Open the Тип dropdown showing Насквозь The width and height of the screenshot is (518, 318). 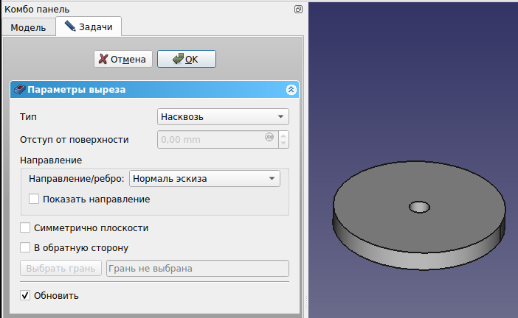coord(223,116)
